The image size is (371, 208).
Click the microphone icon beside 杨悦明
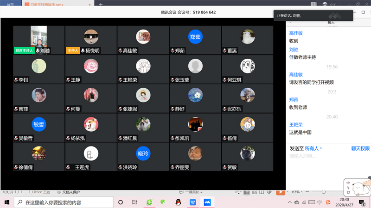83,51
